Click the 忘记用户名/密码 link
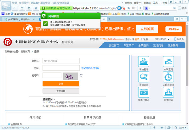 pyautogui.click(x=90, y=68)
